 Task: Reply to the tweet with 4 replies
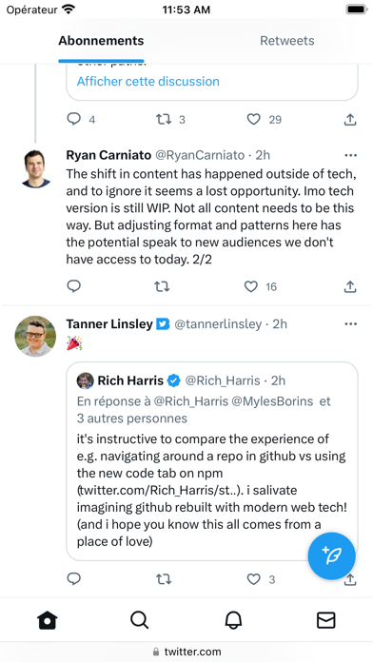tap(74, 119)
